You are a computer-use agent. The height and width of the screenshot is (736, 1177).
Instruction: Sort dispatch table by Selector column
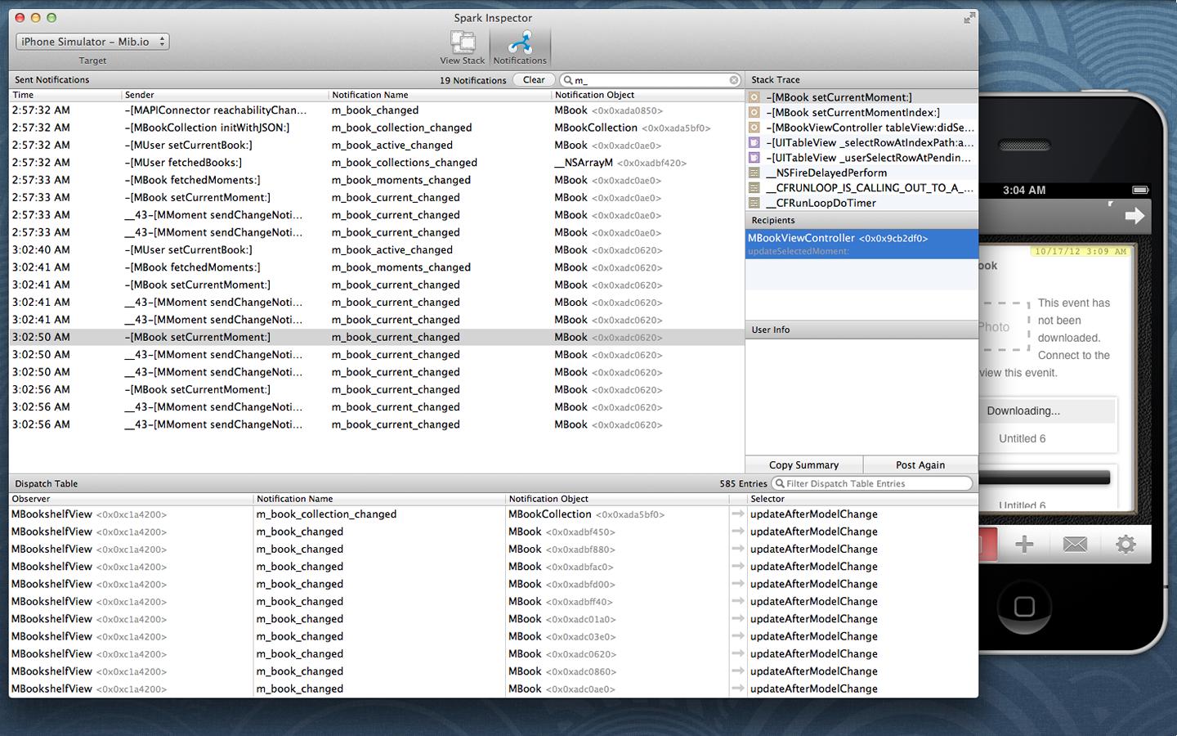tap(862, 499)
